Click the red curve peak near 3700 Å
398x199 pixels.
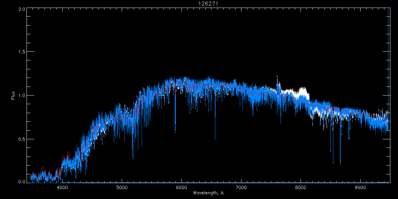coord(43,168)
